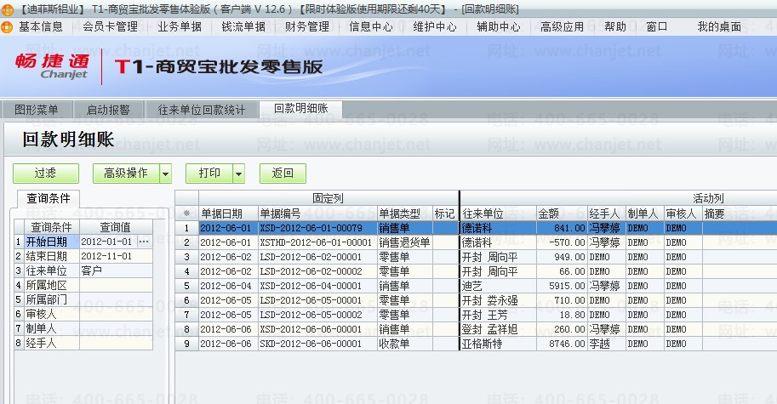Click the asterisk grid corner selector

tap(187, 213)
